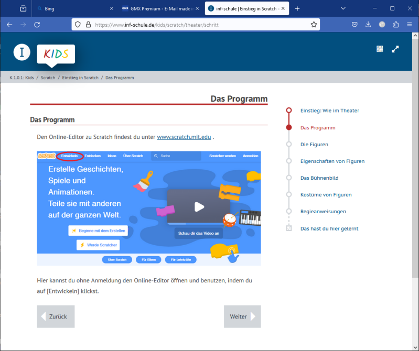The width and height of the screenshot is (419, 351).
Task: Open the downloads panel
Action: 368,25
